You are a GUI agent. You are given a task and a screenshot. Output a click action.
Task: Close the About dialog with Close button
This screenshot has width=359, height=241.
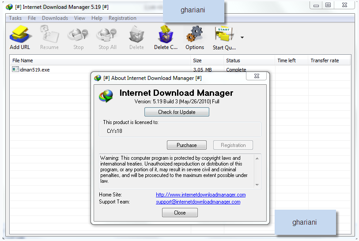pos(180,213)
